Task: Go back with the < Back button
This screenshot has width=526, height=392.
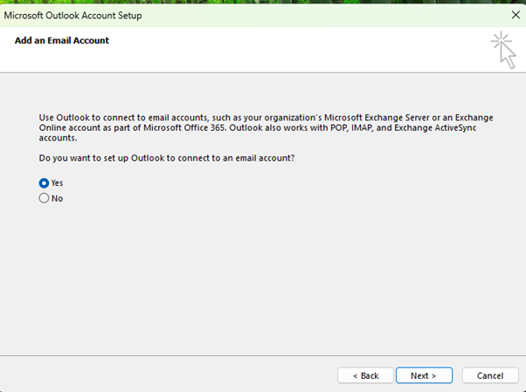Action: click(x=365, y=375)
